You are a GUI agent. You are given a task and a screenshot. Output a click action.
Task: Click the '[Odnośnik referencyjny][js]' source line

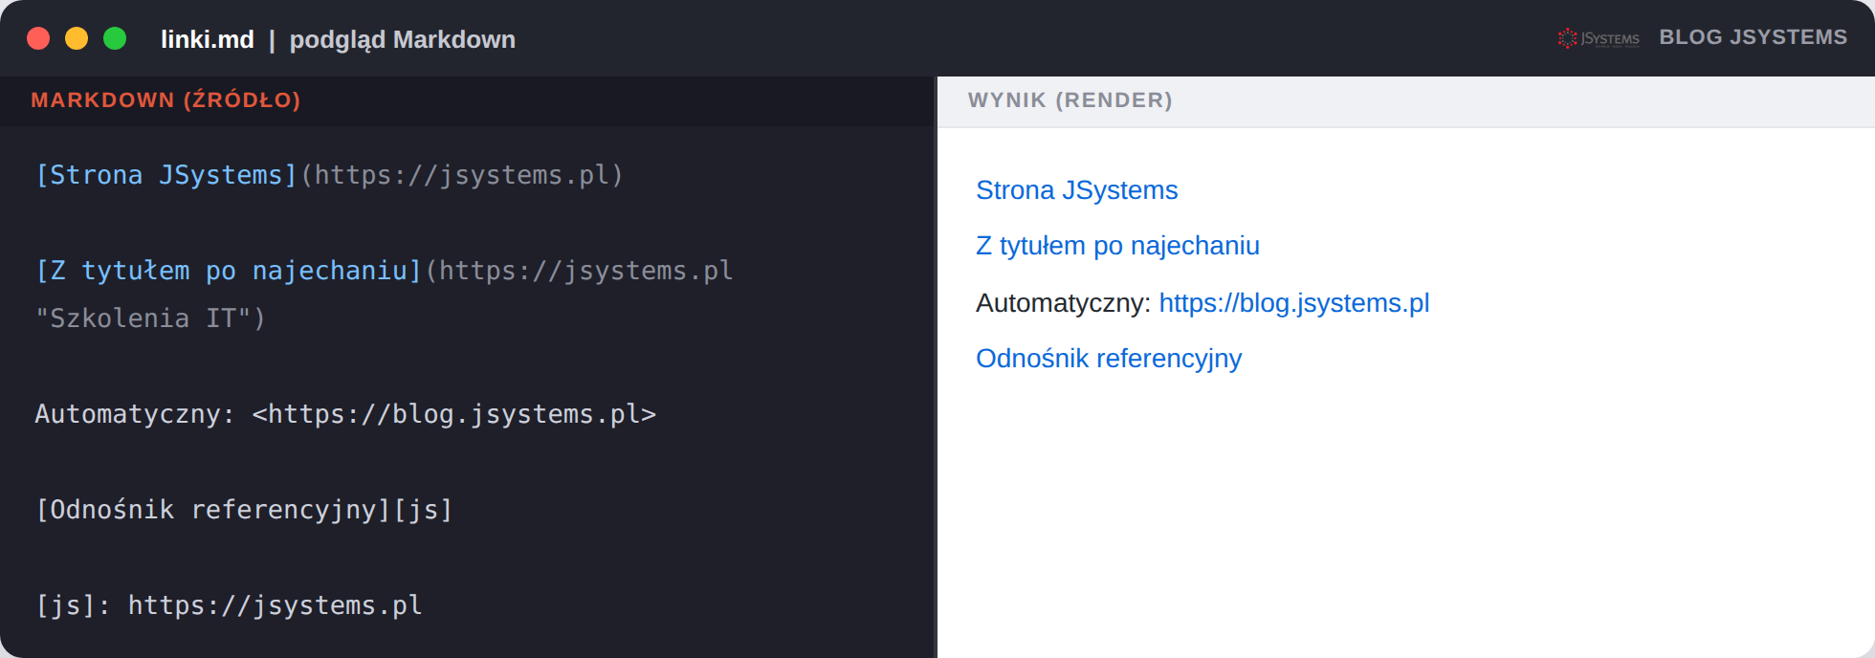click(x=244, y=510)
